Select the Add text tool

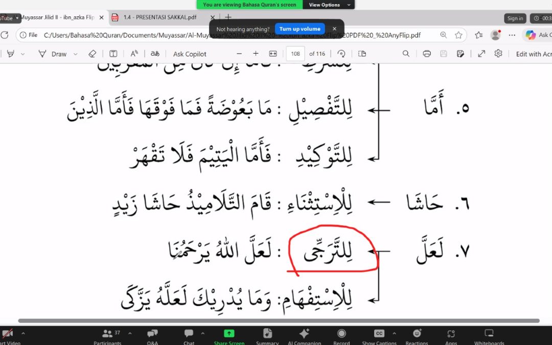coord(113,54)
